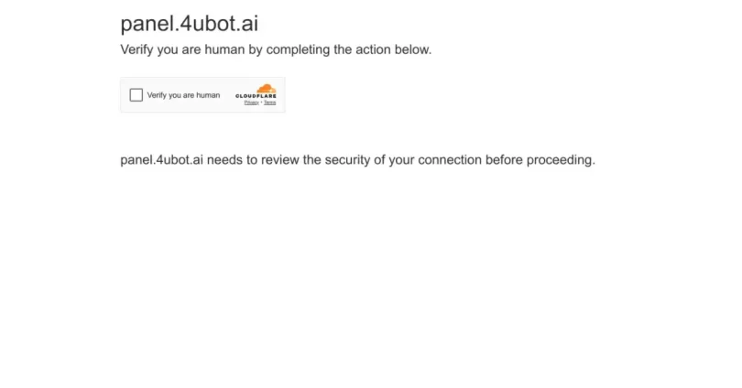
Task: Click the instruction line below the heading
Action: (x=275, y=49)
